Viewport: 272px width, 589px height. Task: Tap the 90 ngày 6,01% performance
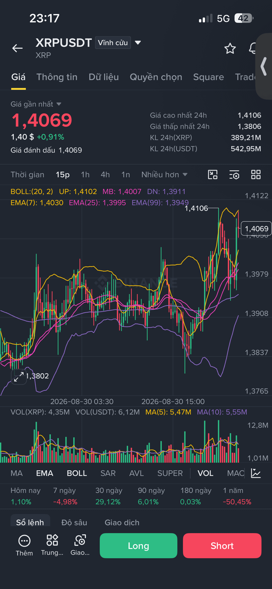tap(151, 496)
